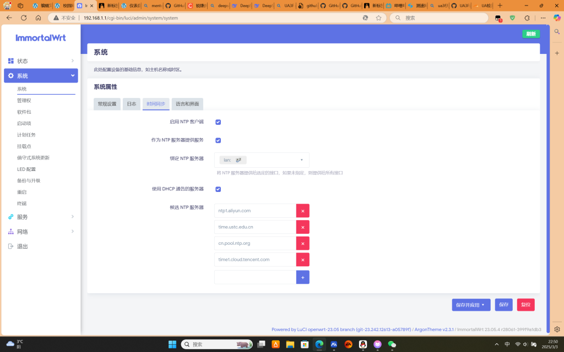
Task: Bookmark this page with the star icon
Action: pyautogui.click(x=378, y=18)
